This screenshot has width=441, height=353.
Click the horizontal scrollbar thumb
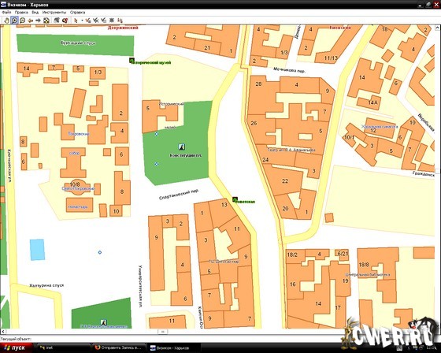coord(162,332)
